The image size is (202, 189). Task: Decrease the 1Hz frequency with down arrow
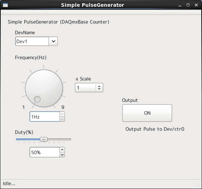[x=62, y=119]
